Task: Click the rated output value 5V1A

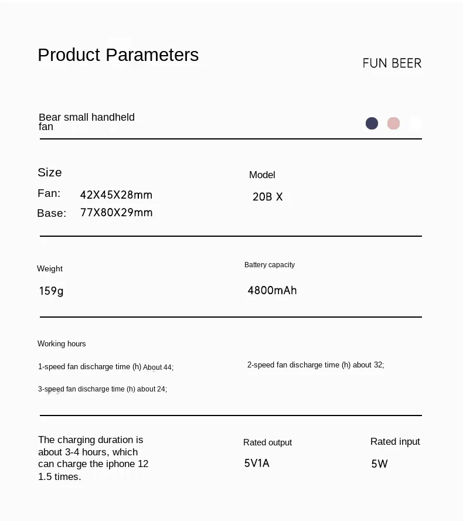Action: (257, 463)
